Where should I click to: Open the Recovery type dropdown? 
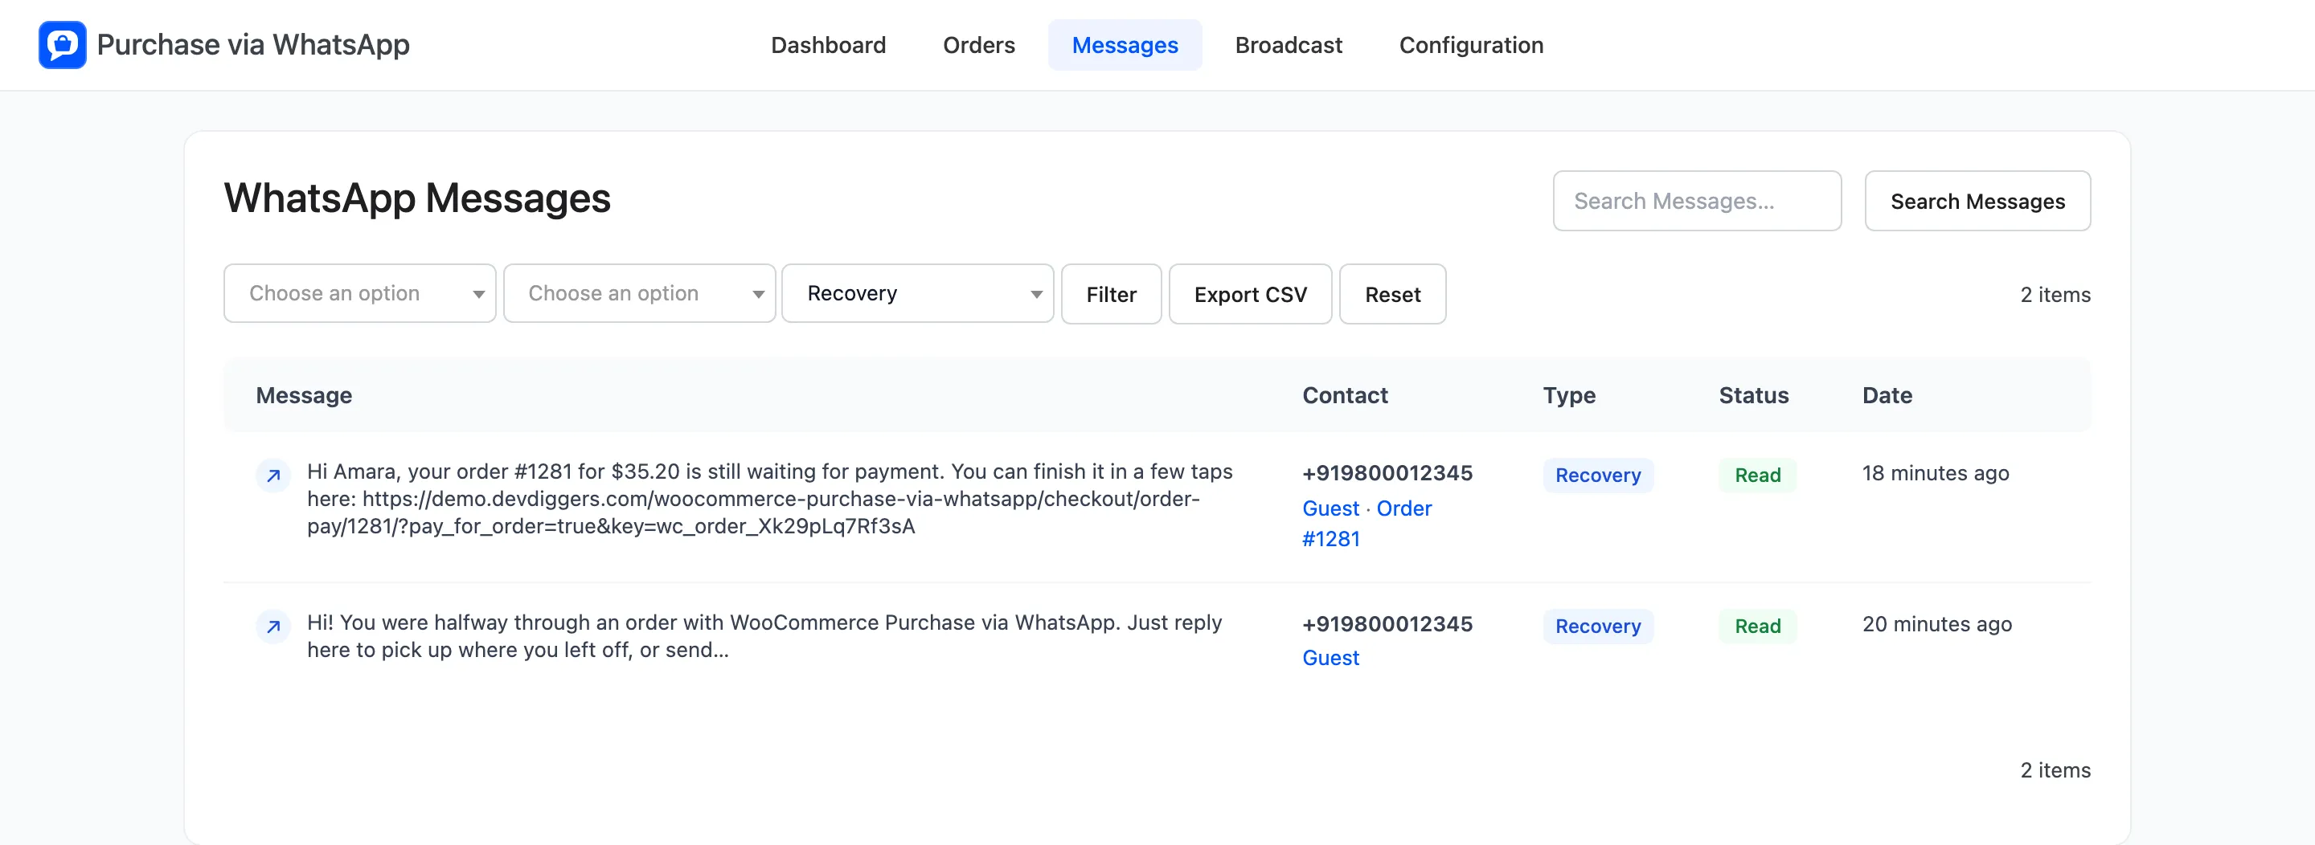tap(917, 294)
